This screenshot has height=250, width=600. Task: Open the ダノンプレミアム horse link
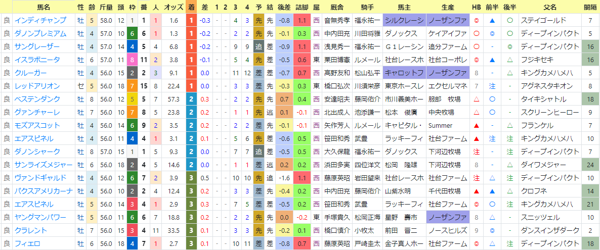pyautogui.click(x=40, y=33)
